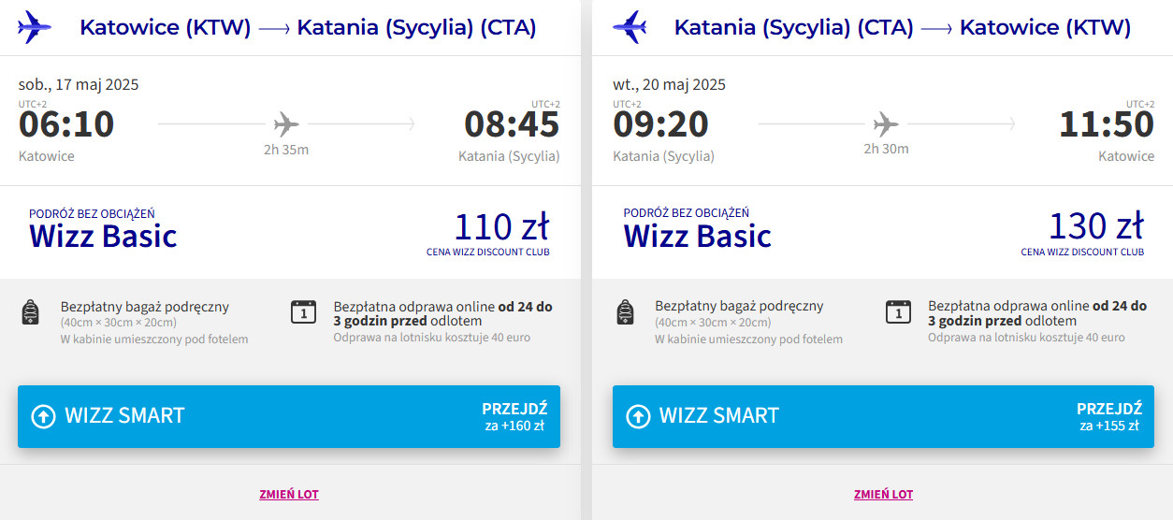This screenshot has width=1173, height=520.
Task: Select the 110 zł Wizz Basic price
Action: (x=500, y=227)
